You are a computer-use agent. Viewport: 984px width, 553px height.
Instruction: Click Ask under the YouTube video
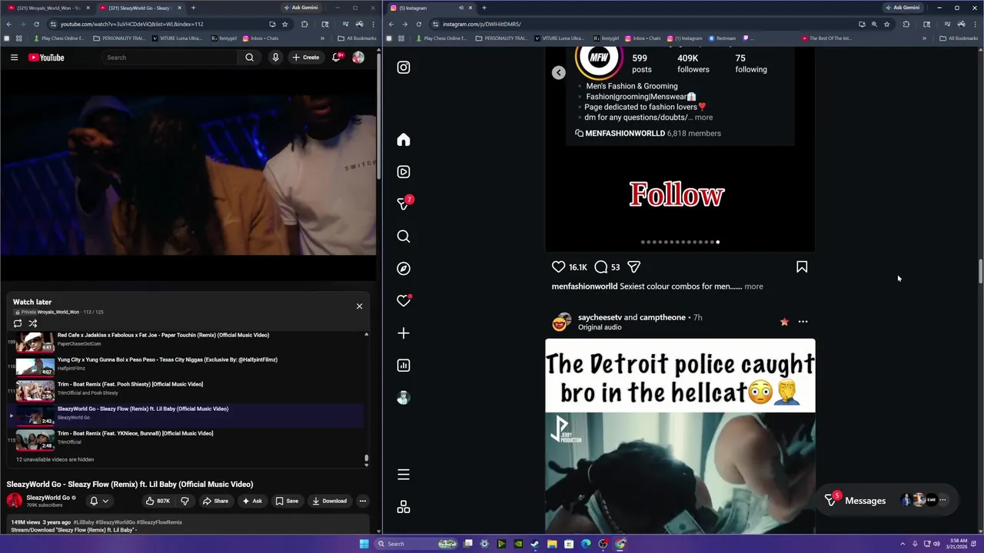(252, 501)
